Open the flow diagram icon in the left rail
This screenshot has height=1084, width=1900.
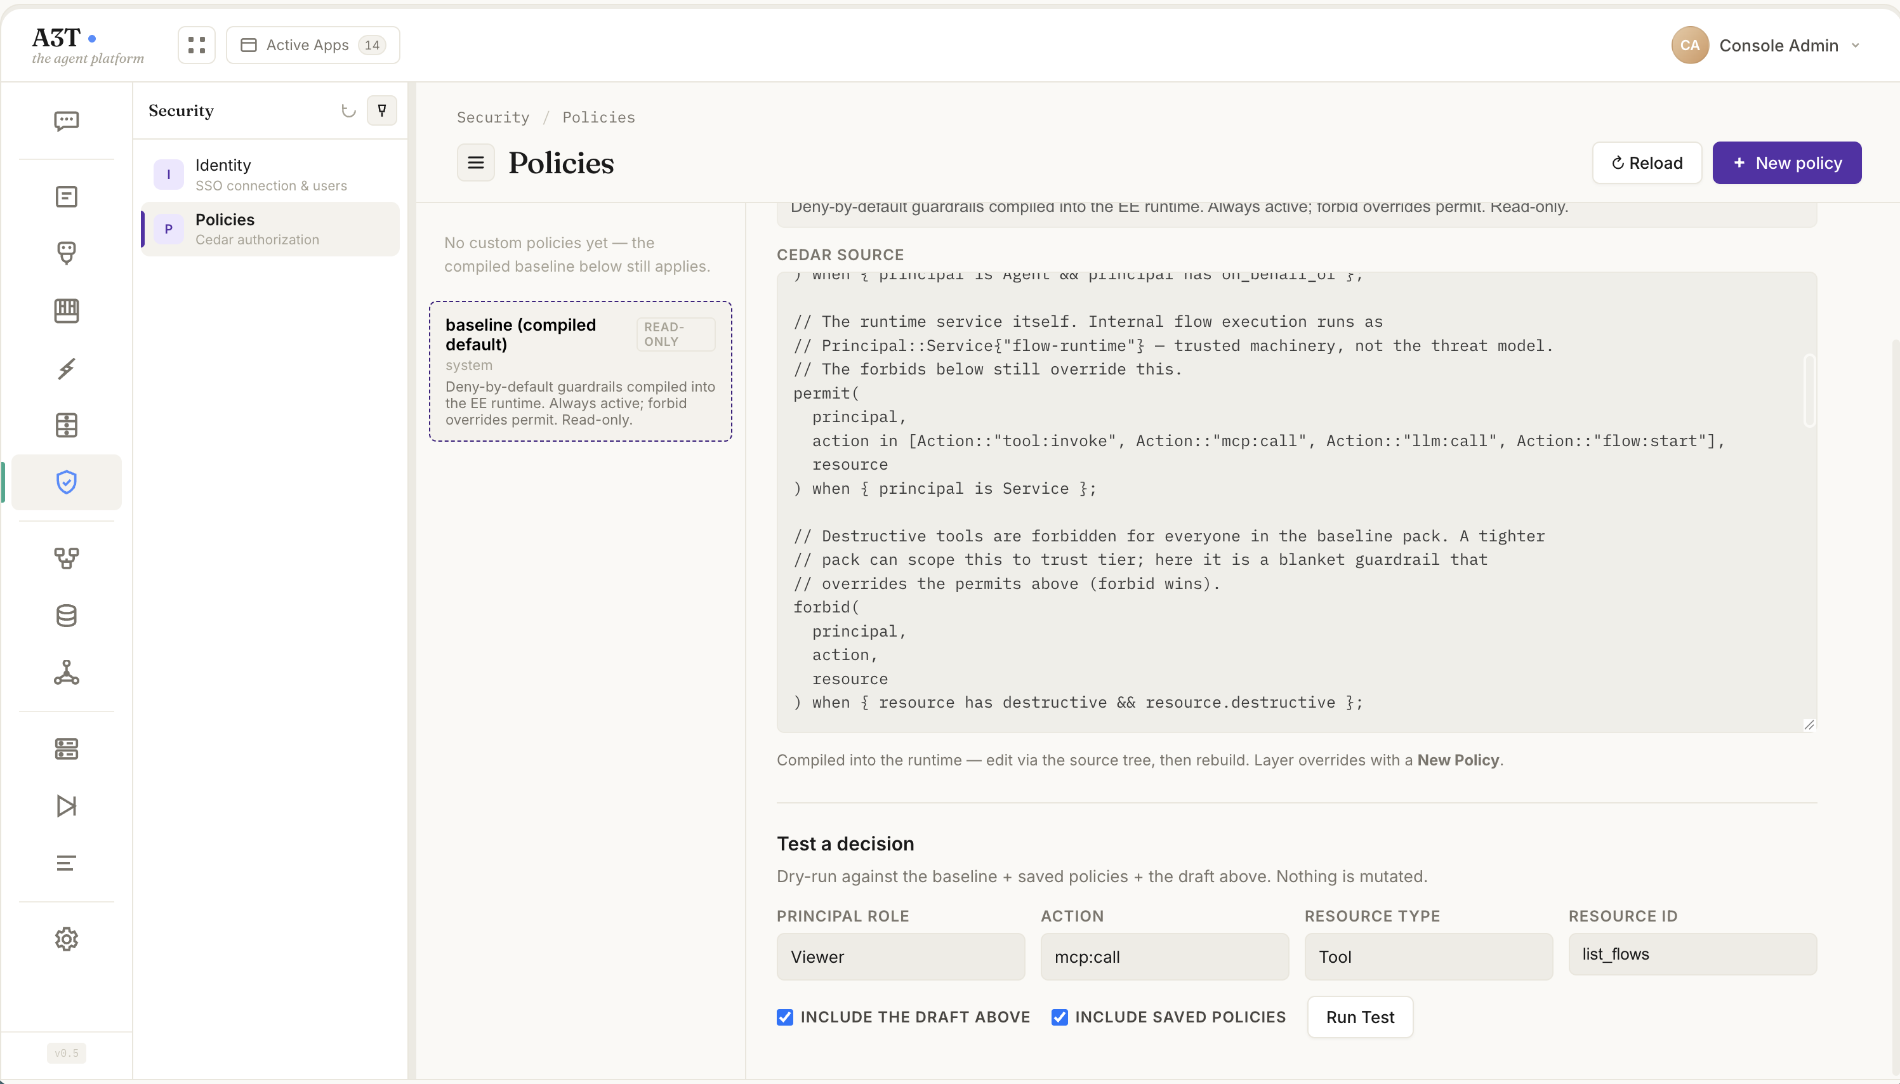click(66, 559)
